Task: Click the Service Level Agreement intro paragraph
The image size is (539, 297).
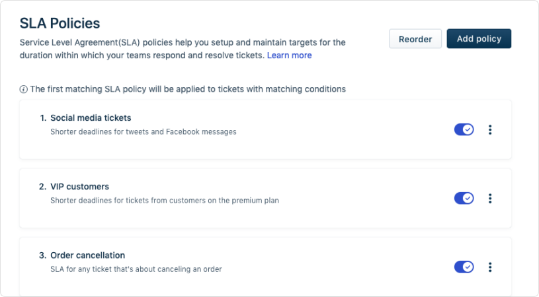Action: [x=183, y=49]
